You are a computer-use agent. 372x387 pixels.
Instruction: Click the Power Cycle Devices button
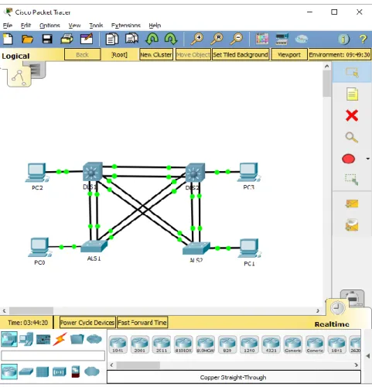pyautogui.click(x=87, y=323)
